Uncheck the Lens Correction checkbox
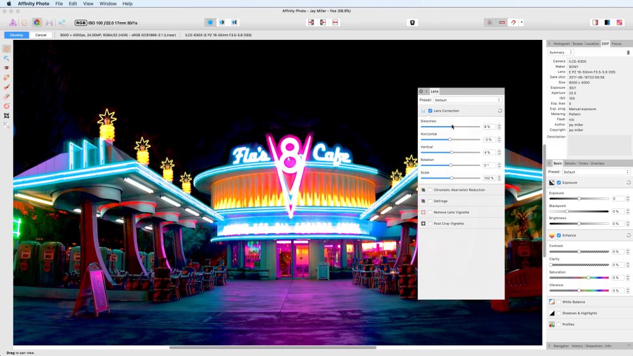This screenshot has height=356, width=633. [x=430, y=111]
